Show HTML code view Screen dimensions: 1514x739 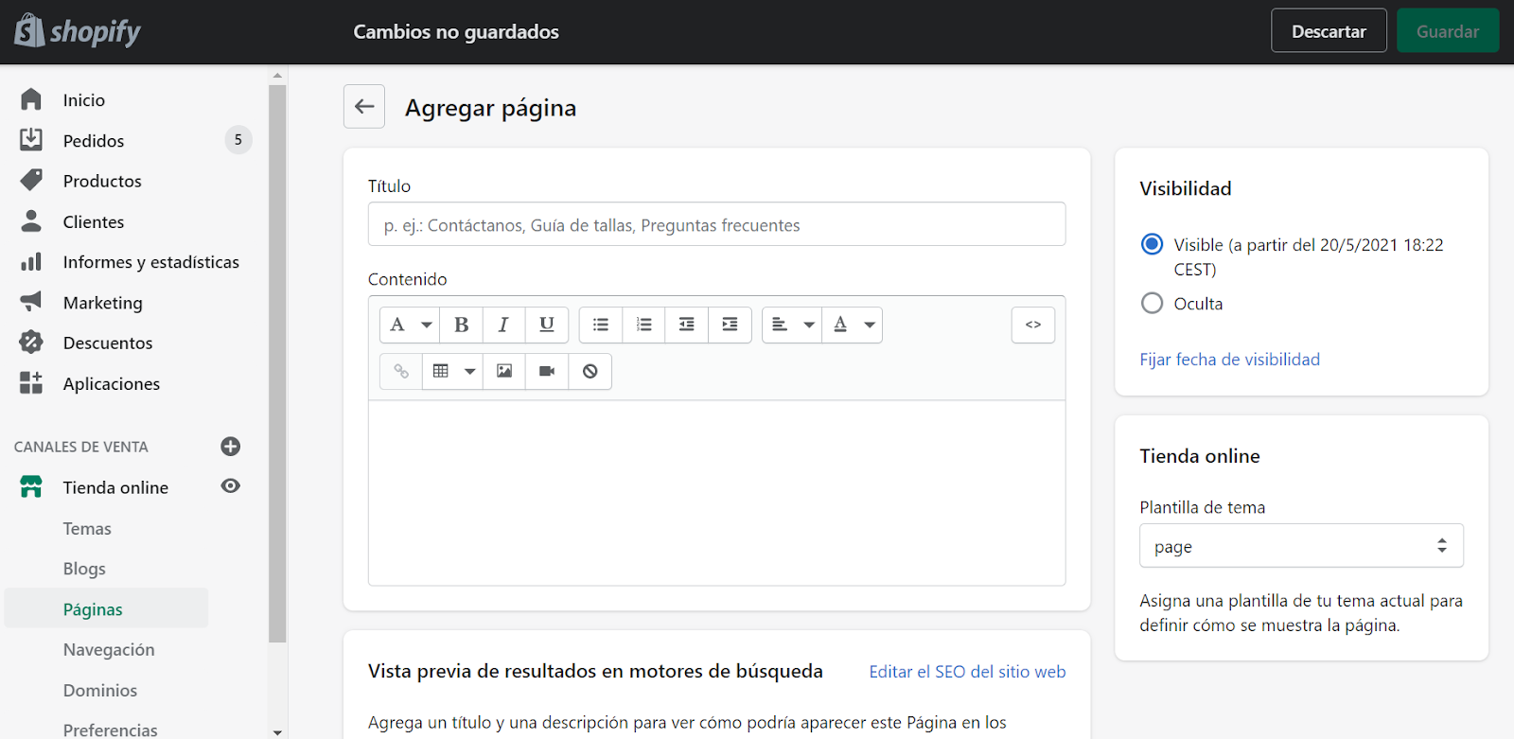(1033, 325)
